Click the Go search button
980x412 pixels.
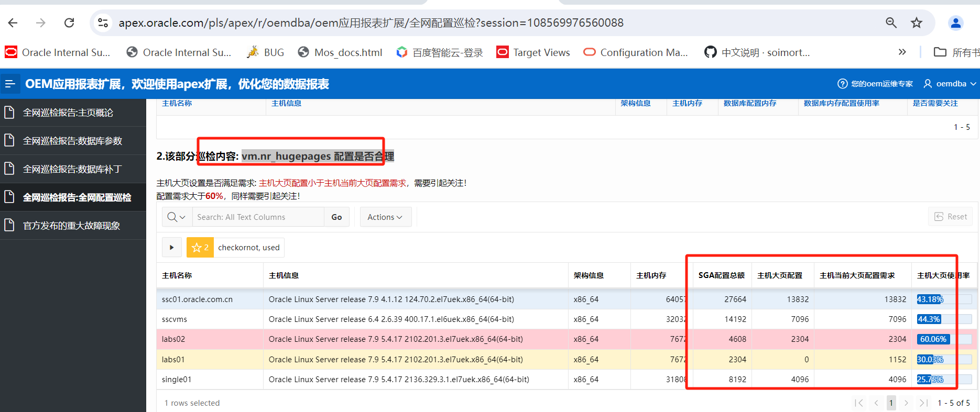[336, 217]
